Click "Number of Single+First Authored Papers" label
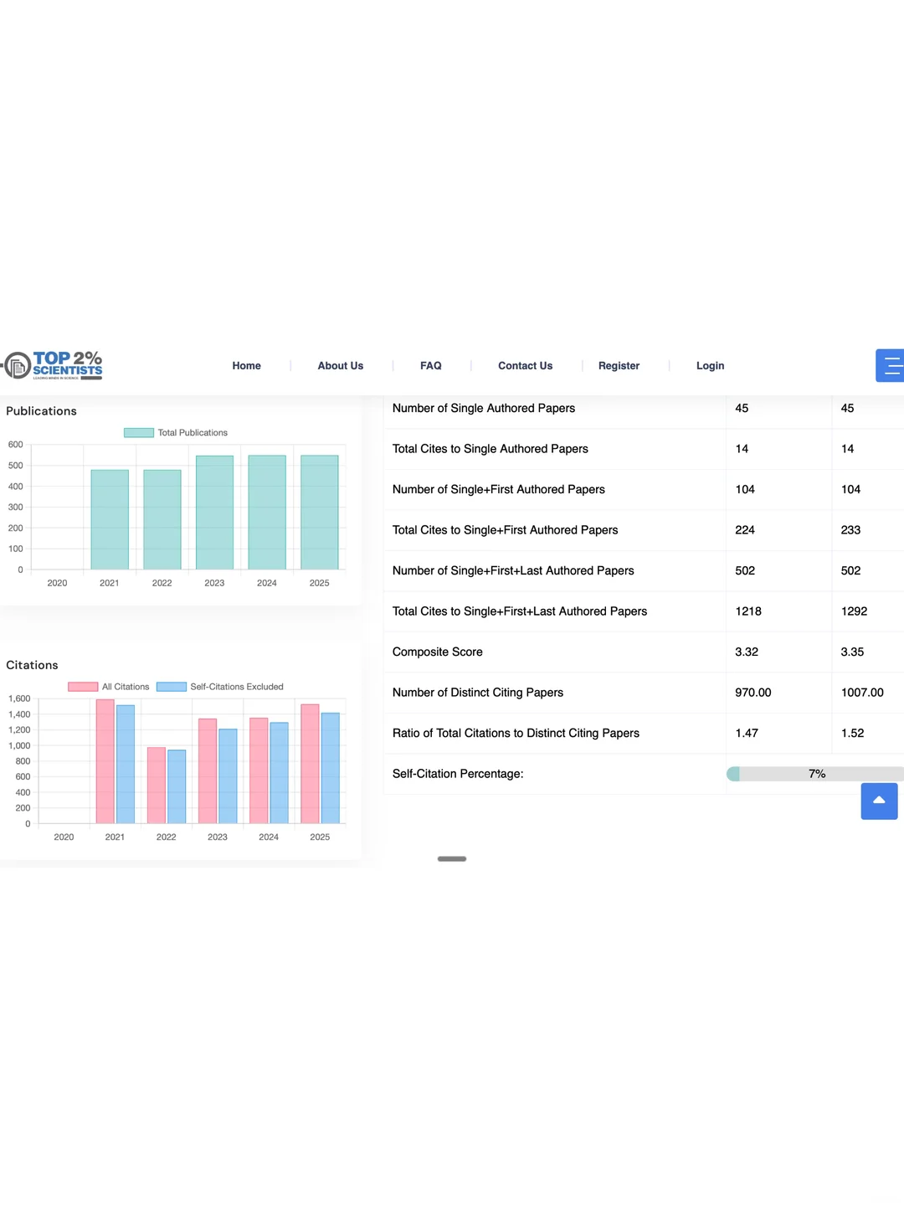Viewport: 904px width, 1206px height. pos(499,490)
